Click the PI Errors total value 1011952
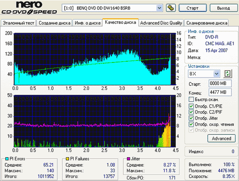The width and height of the screenshot is (239, 181). [x=46, y=176]
